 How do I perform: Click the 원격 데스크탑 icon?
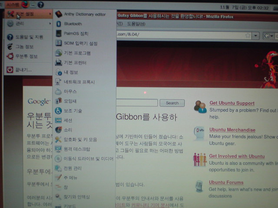[x=58, y=149]
